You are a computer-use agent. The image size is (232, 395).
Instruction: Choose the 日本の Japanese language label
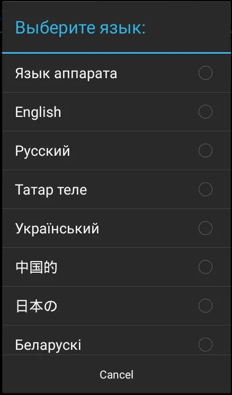(37, 306)
